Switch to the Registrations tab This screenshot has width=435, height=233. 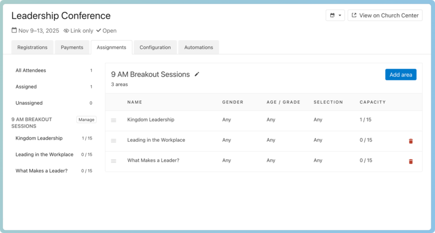click(32, 47)
